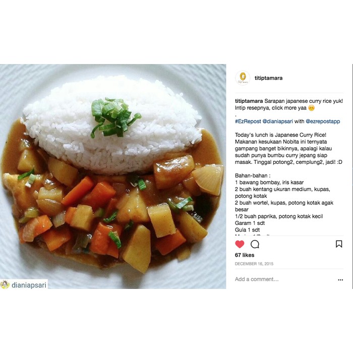Open titiptamara username in post header
The height and width of the screenshot is (353, 353).
coord(268,78)
